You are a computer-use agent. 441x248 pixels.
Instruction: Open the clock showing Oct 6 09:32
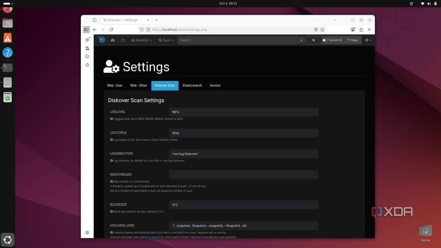[228, 3]
